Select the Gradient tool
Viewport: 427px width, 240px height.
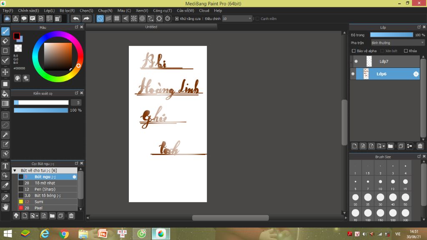tap(5, 103)
